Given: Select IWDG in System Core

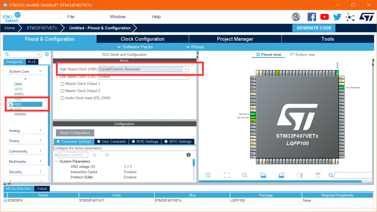Looking at the screenshot, I should pos(19,94).
